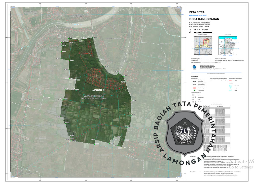Click the DESA KANUGRAHAN heading
Screen dimensions: 254x184
click(x=204, y=19)
